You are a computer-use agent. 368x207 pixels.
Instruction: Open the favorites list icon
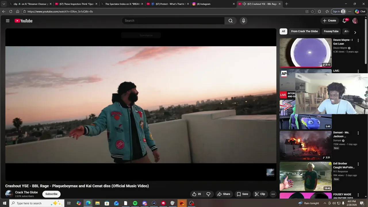tap(327, 11)
